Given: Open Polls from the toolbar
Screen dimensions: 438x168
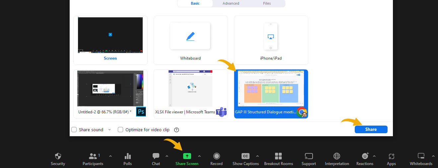Looking at the screenshot, I should (128, 156).
